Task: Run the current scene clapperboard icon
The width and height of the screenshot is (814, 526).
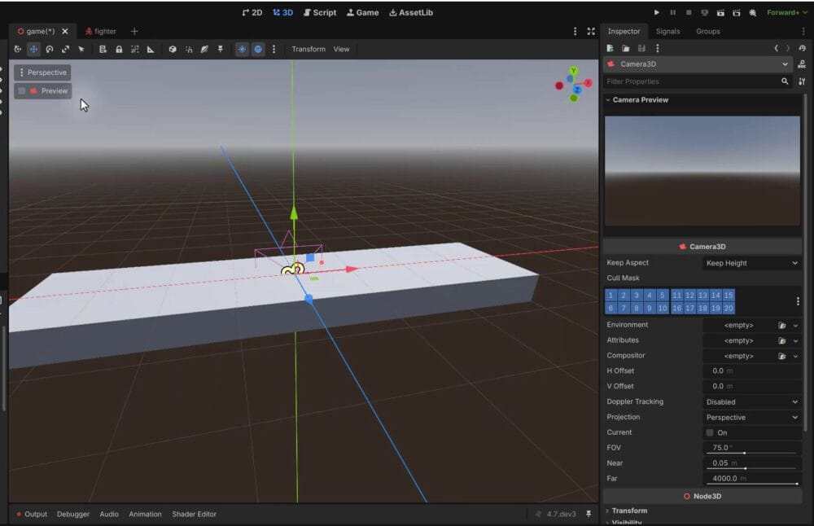Action: point(720,12)
